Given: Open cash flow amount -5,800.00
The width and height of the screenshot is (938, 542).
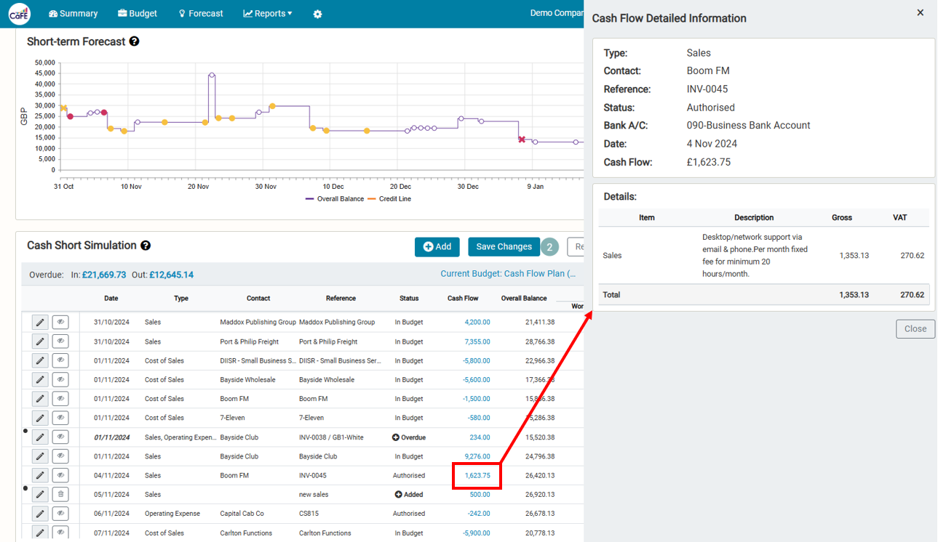Looking at the screenshot, I should (x=477, y=360).
